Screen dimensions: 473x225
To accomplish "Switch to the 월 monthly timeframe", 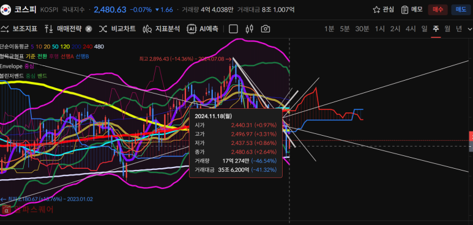I will (447, 29).
